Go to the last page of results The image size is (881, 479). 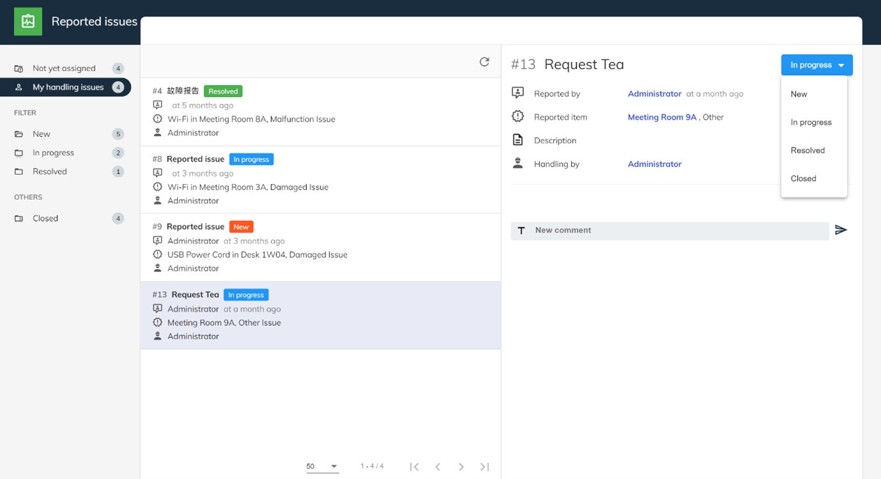pyautogui.click(x=484, y=467)
